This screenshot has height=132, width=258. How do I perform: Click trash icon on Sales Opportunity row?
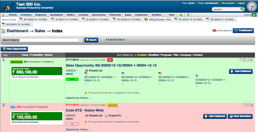tap(252, 60)
